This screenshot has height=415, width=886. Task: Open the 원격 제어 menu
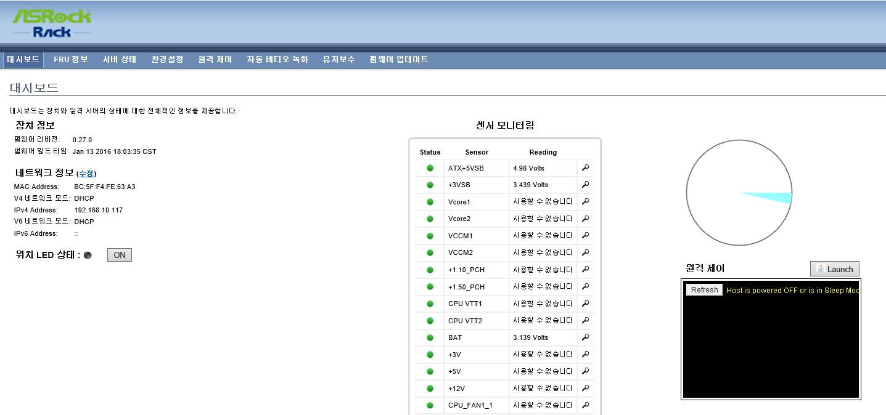tap(215, 60)
